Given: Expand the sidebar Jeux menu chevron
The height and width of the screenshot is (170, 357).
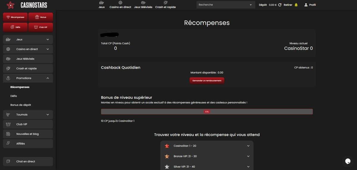Looking at the screenshot, I should click(48, 39).
